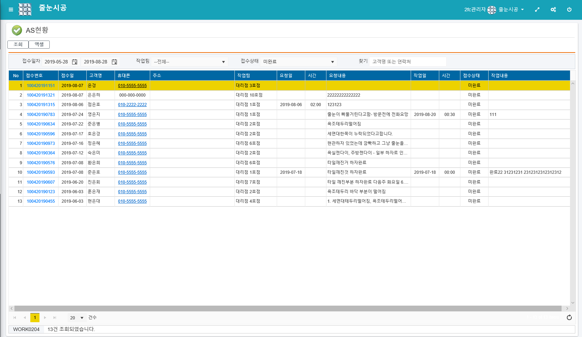Open calendar for start date 2019-05-28
This screenshot has width=582, height=337.
pos(75,62)
